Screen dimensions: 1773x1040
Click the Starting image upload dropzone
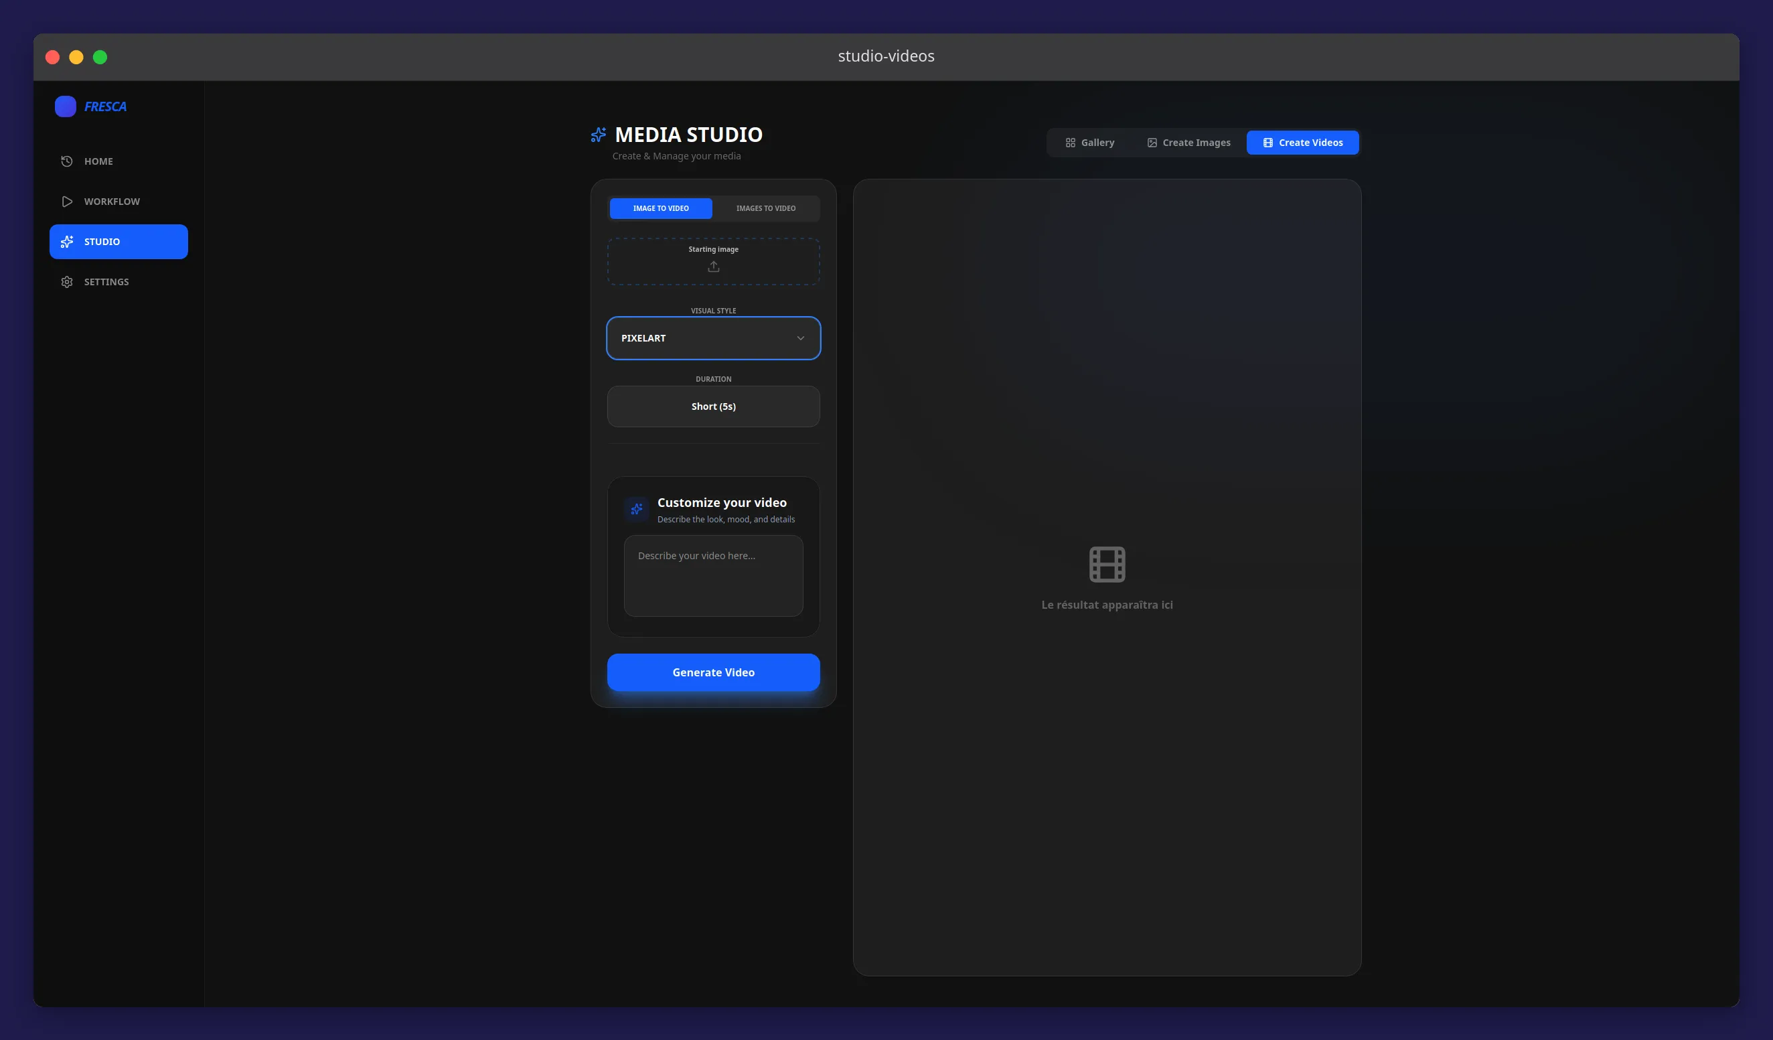click(714, 261)
